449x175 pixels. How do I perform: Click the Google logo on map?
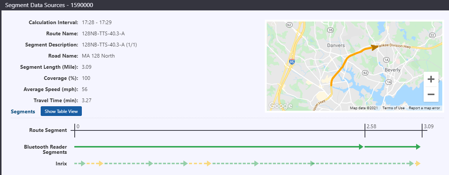tap(281, 106)
